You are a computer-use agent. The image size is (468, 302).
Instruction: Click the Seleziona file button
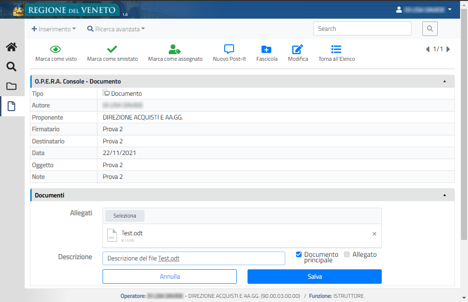pyautogui.click(x=125, y=216)
